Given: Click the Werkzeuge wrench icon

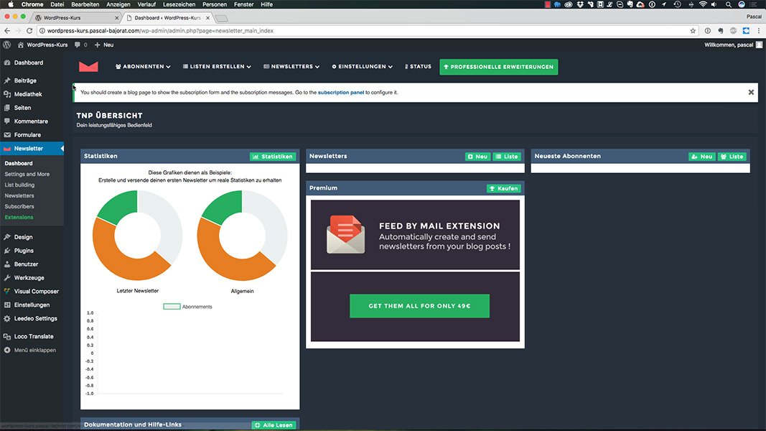Looking at the screenshot, I should tap(7, 277).
